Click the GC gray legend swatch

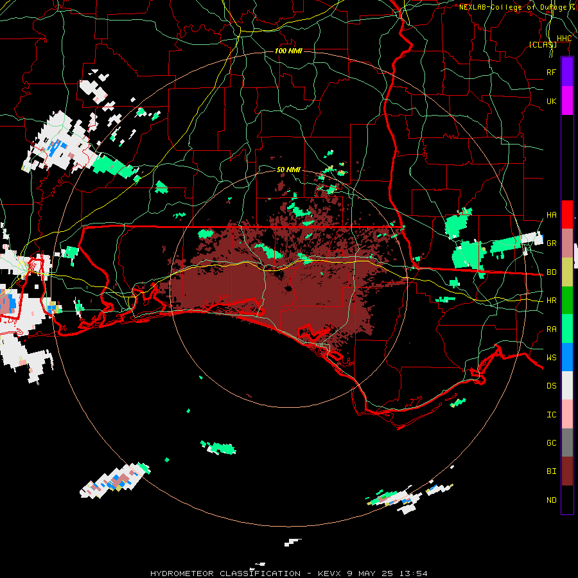coord(567,442)
